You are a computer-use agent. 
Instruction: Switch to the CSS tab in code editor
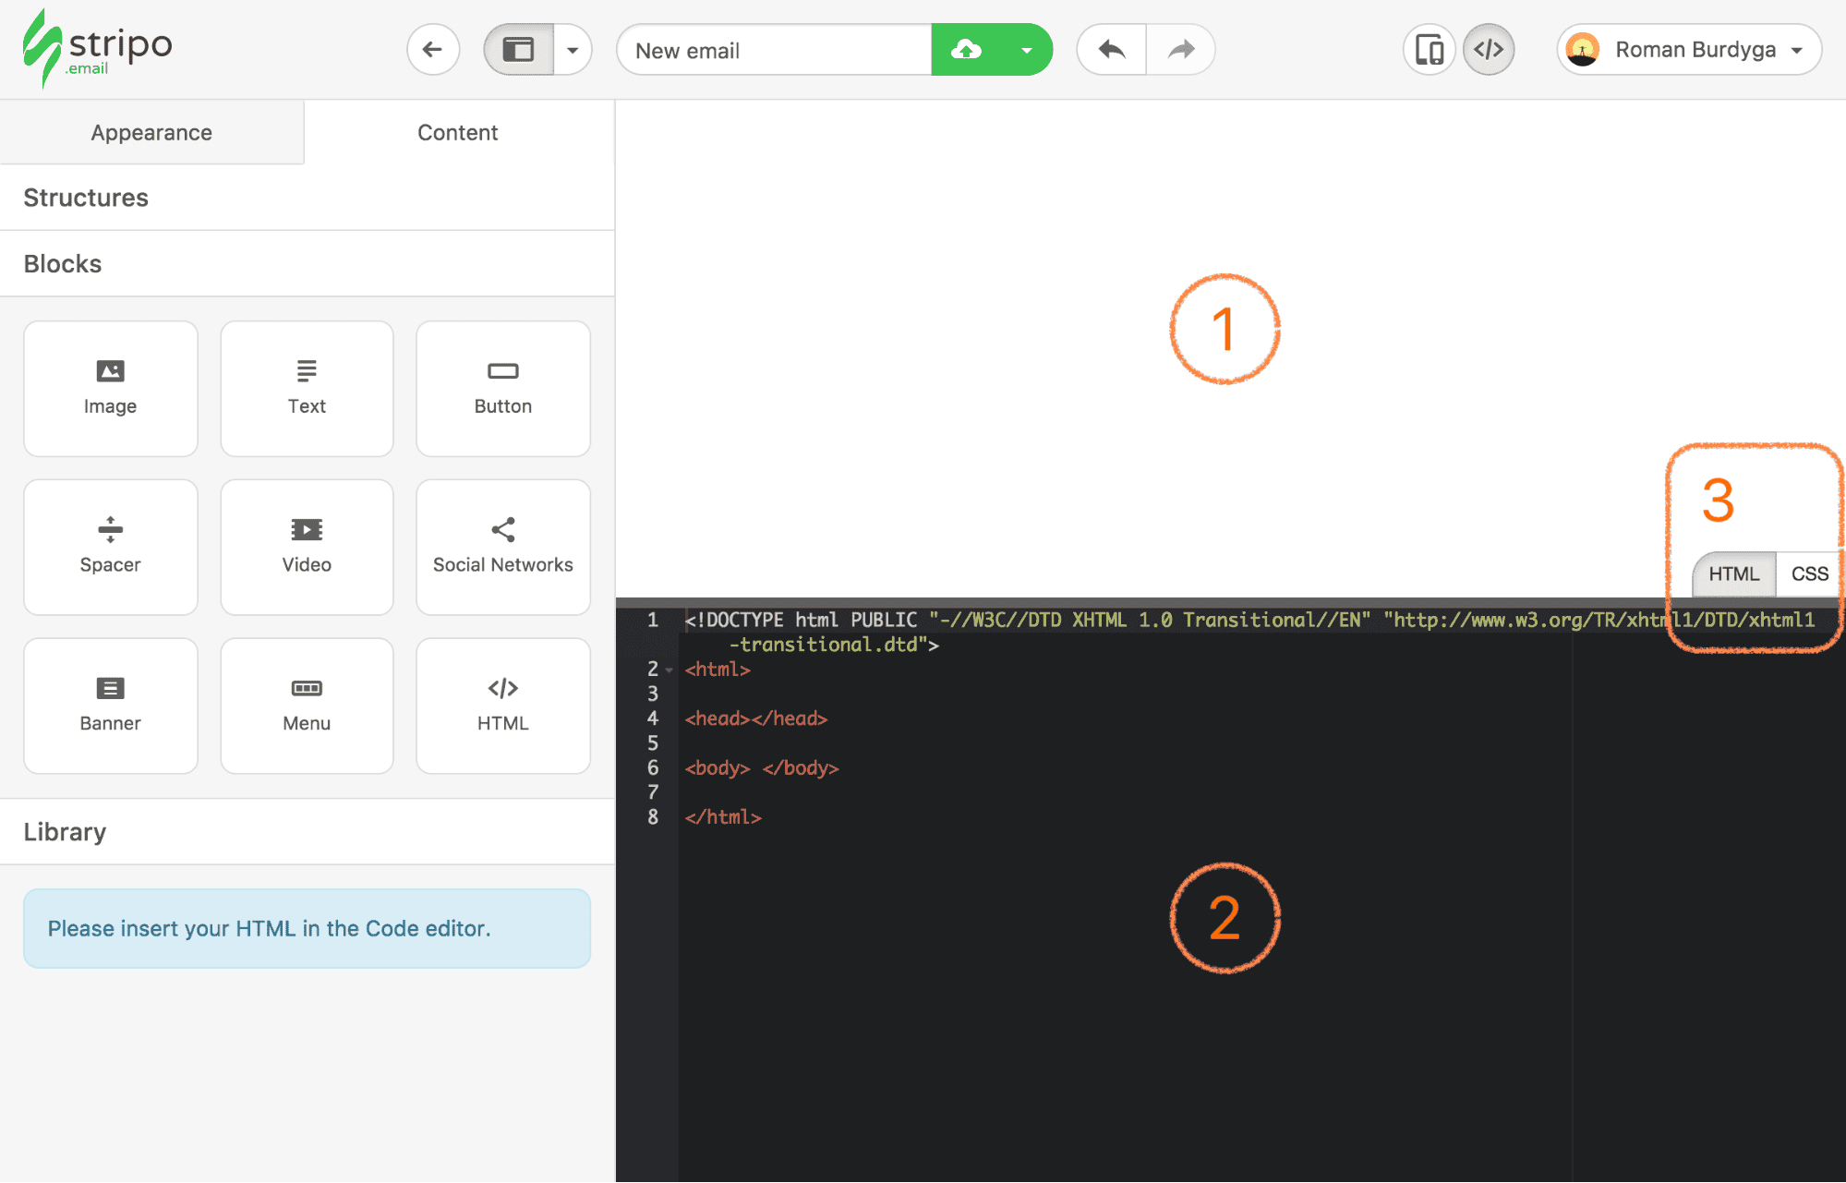1807,573
